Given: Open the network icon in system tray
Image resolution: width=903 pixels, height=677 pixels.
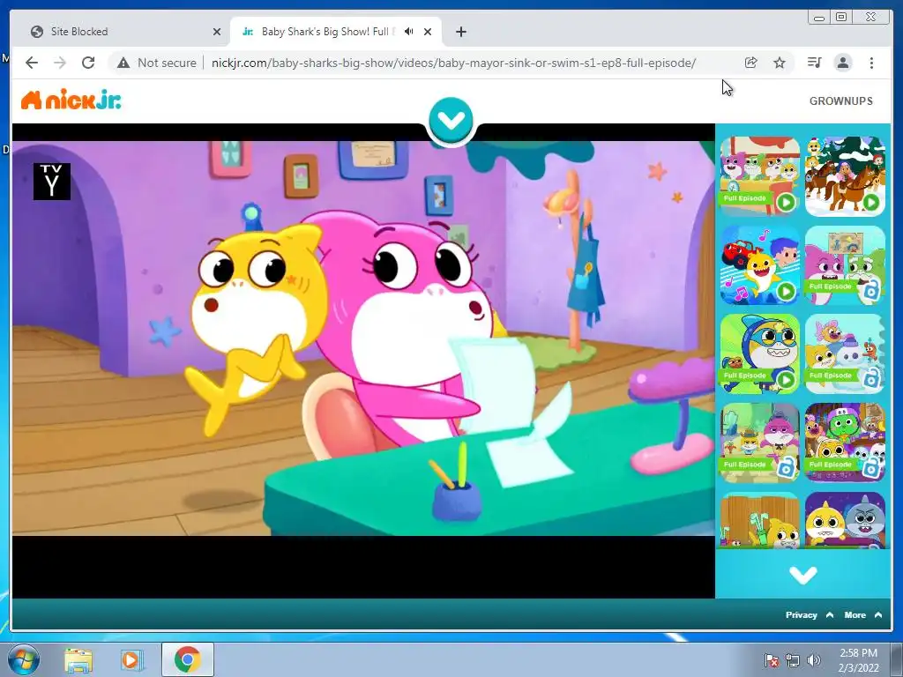Looking at the screenshot, I should coord(793,659).
